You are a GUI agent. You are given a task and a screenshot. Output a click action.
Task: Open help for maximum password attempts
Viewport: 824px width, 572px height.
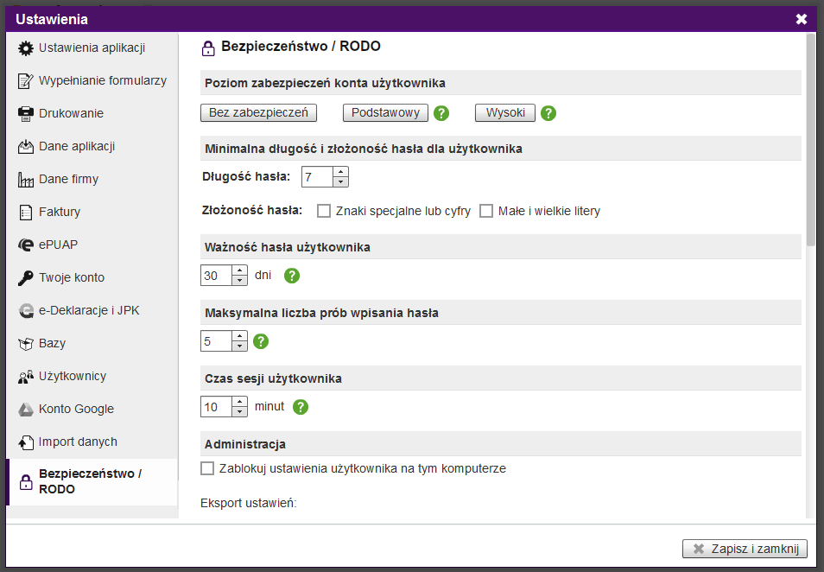pos(261,341)
